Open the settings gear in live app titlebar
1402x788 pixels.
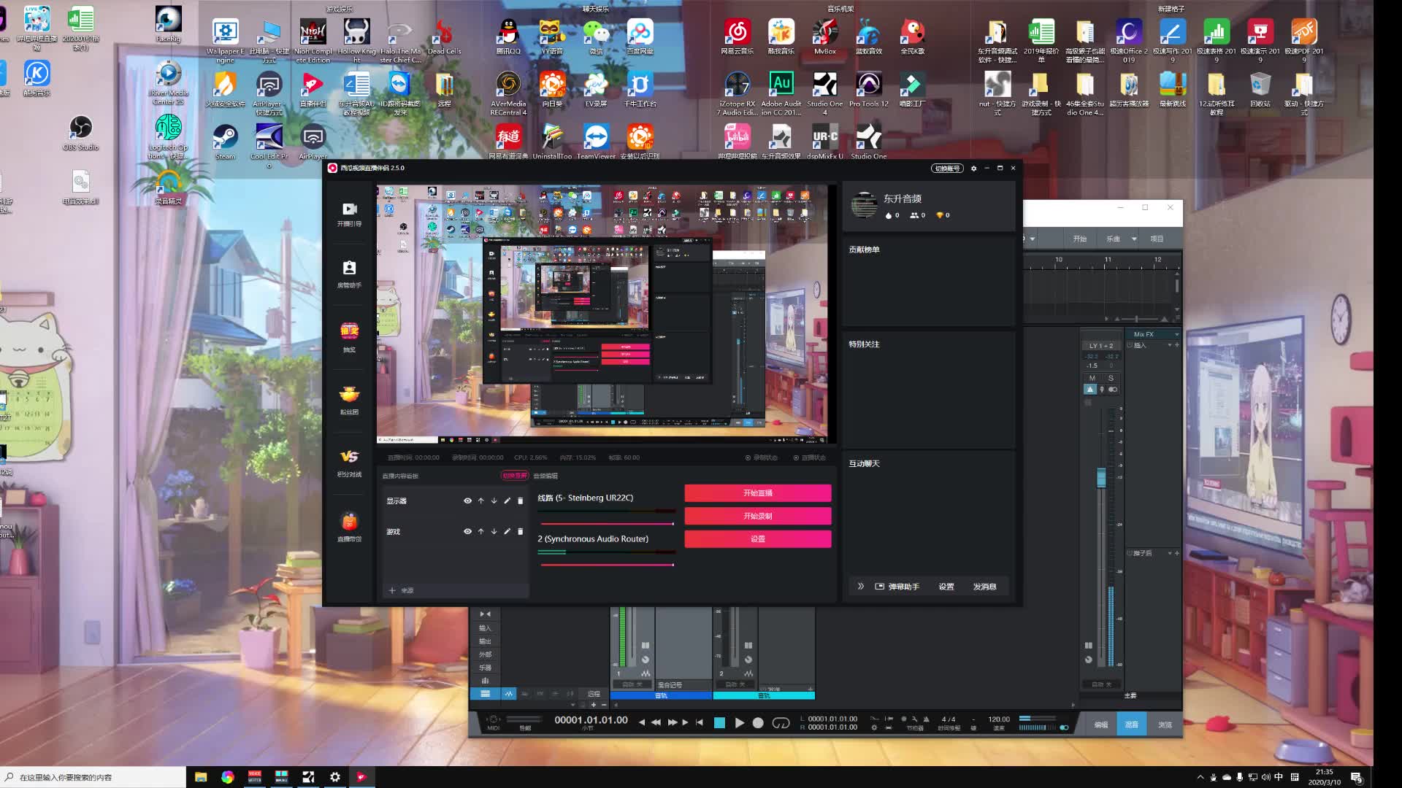[973, 168]
